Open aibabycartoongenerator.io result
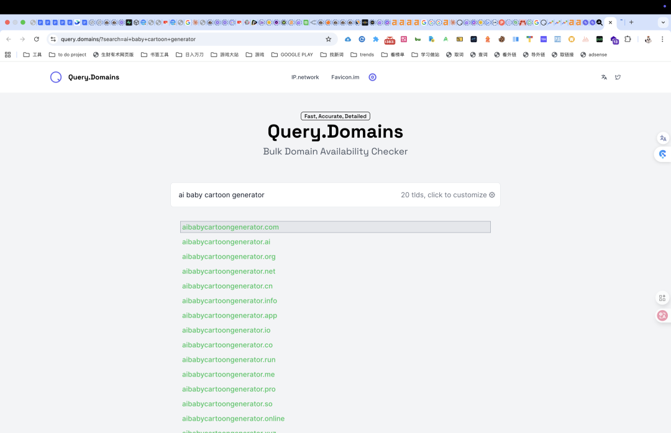Screen dimensions: 671x433 pos(226,330)
